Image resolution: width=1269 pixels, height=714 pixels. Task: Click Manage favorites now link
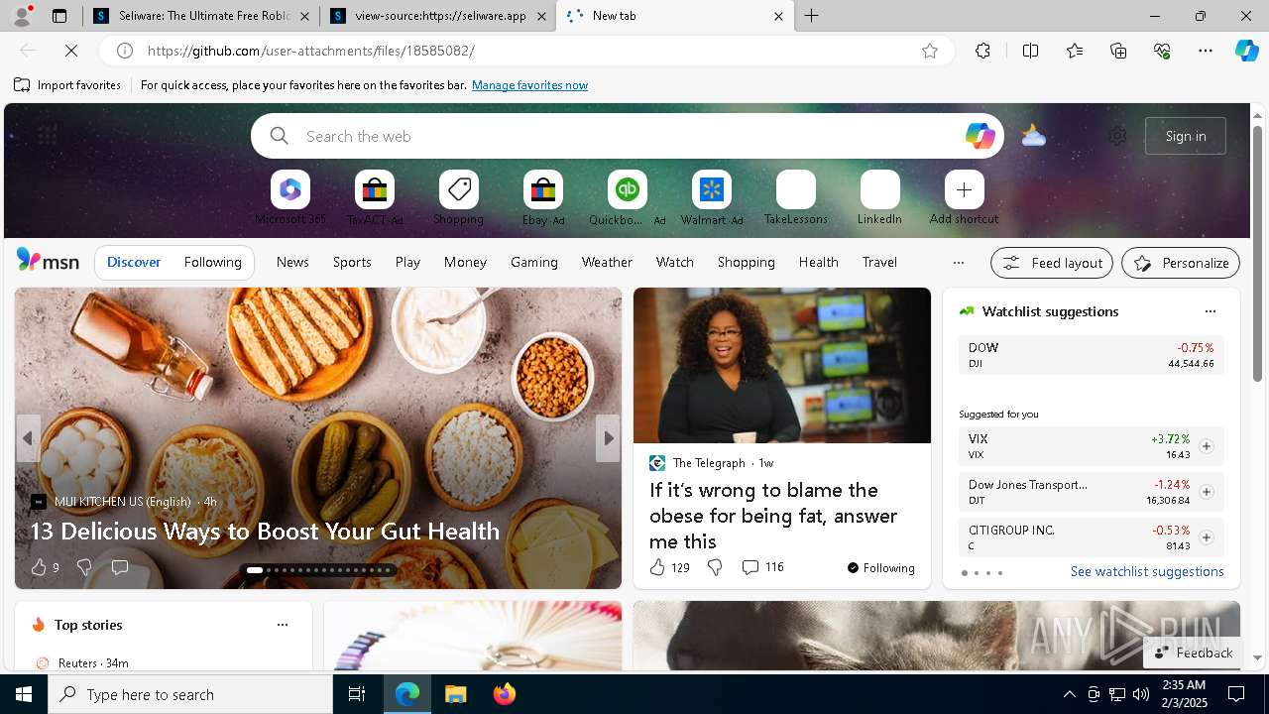(x=529, y=85)
